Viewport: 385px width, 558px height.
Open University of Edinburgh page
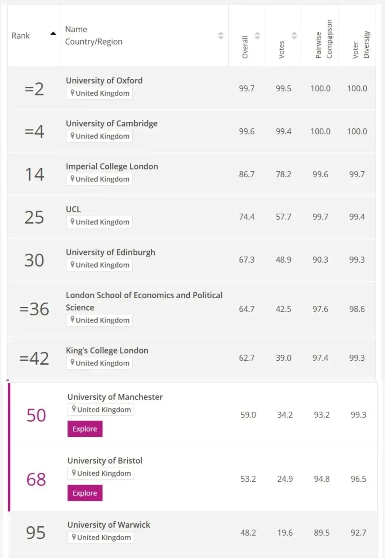(111, 252)
